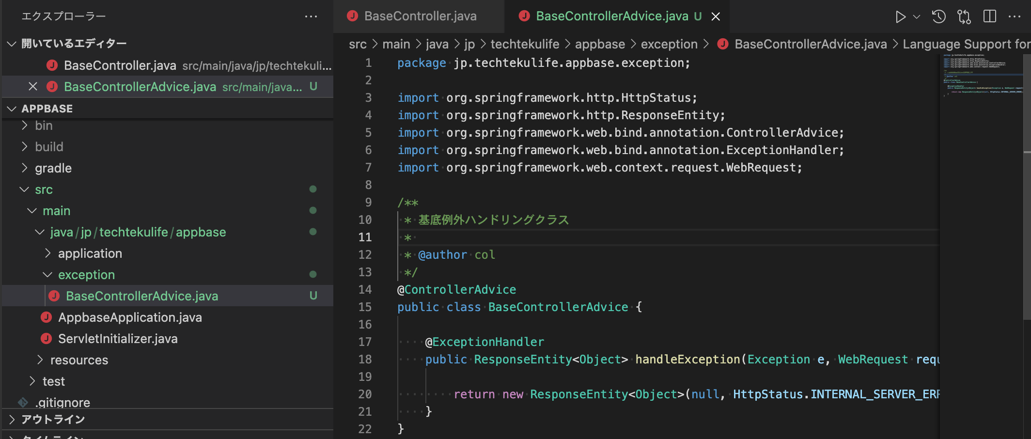This screenshot has height=439, width=1031.
Task: Open changes with the source control compare icon
Action: click(964, 17)
